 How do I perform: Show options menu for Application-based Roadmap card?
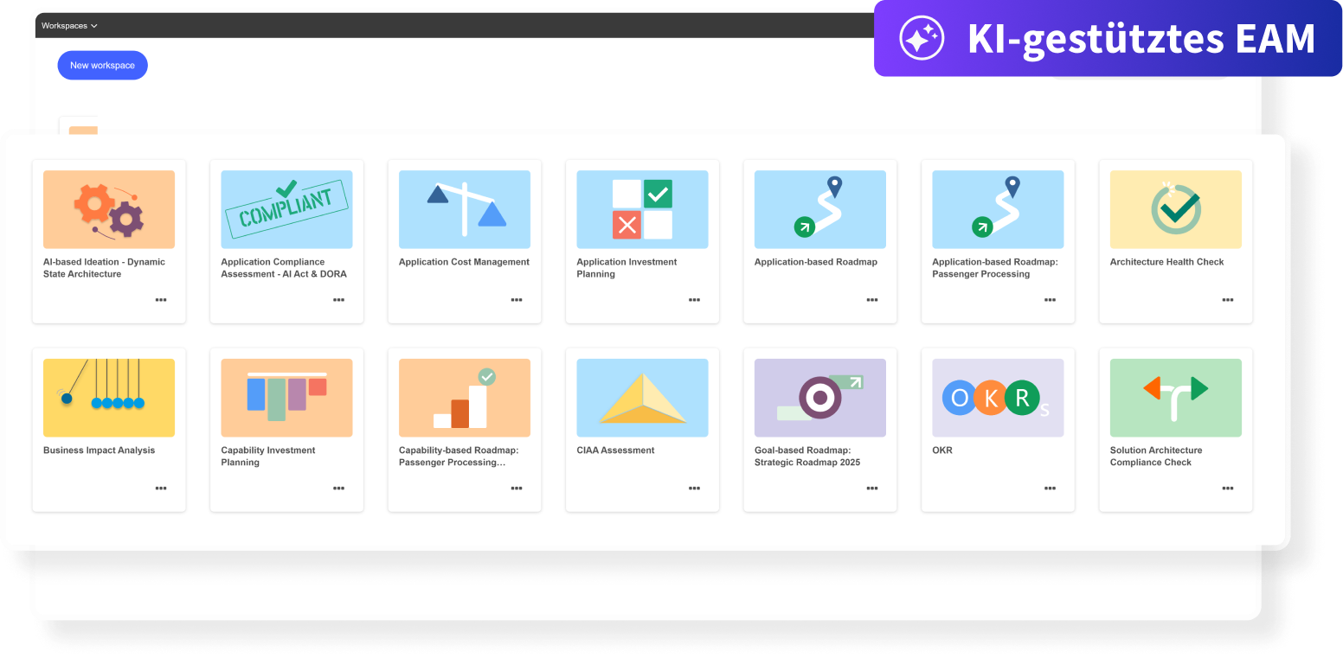[x=872, y=300]
